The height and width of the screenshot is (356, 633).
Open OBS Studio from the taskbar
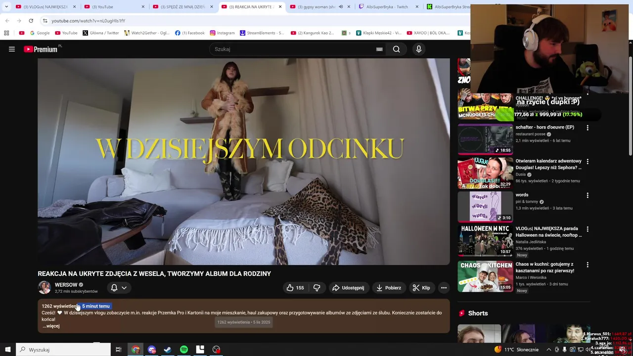[216, 350]
